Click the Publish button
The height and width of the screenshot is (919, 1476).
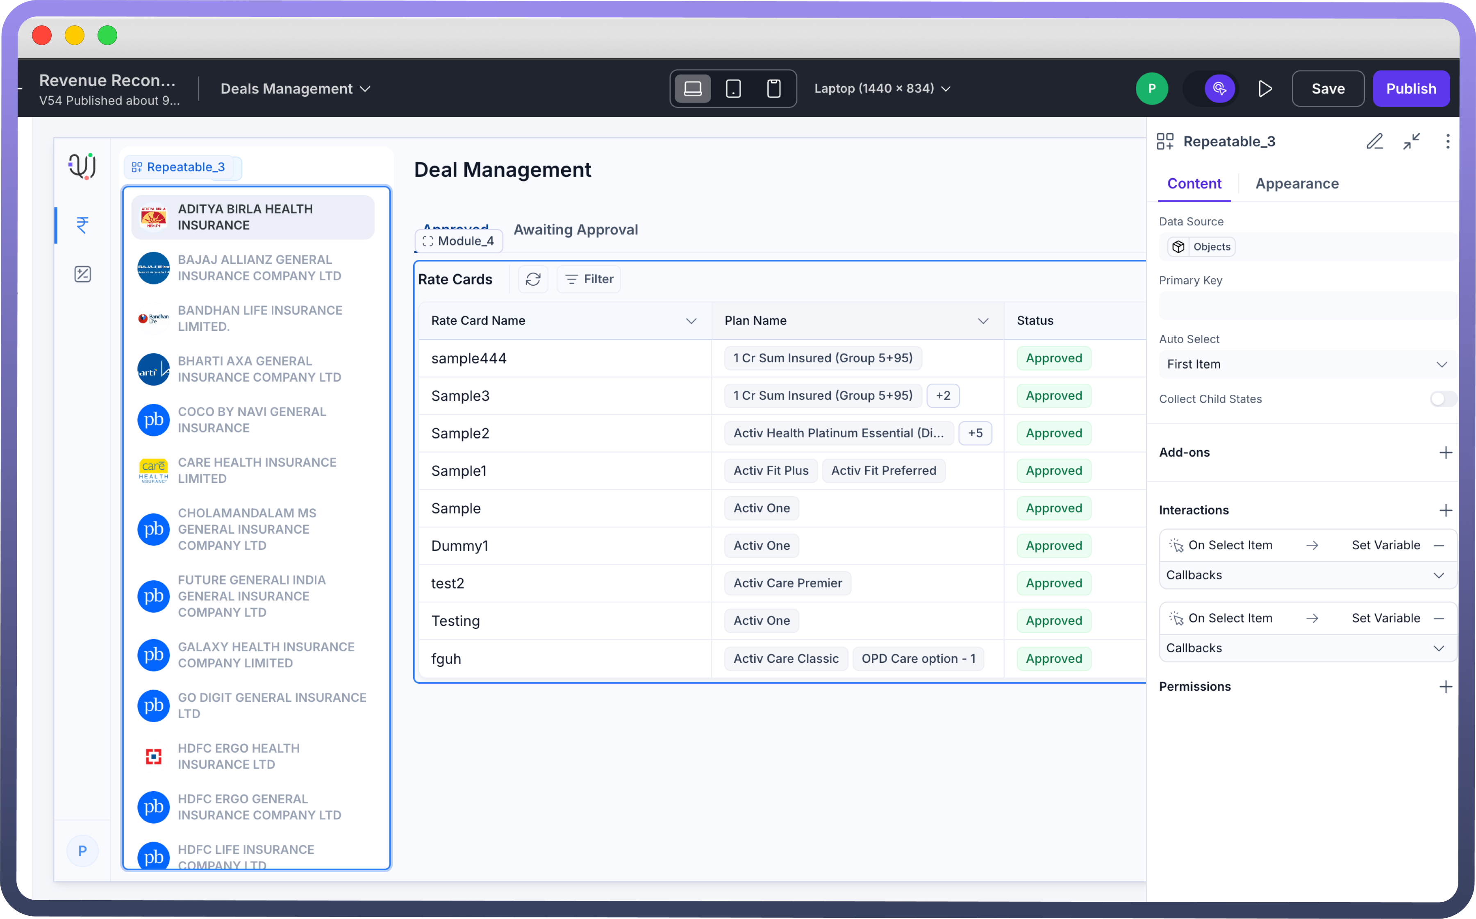pos(1410,89)
